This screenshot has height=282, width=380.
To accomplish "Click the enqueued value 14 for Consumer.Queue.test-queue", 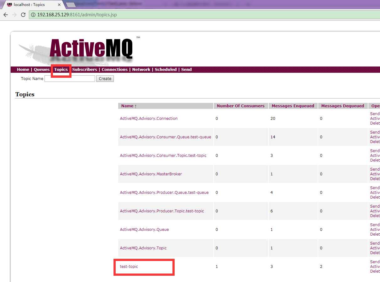I will (x=273, y=137).
